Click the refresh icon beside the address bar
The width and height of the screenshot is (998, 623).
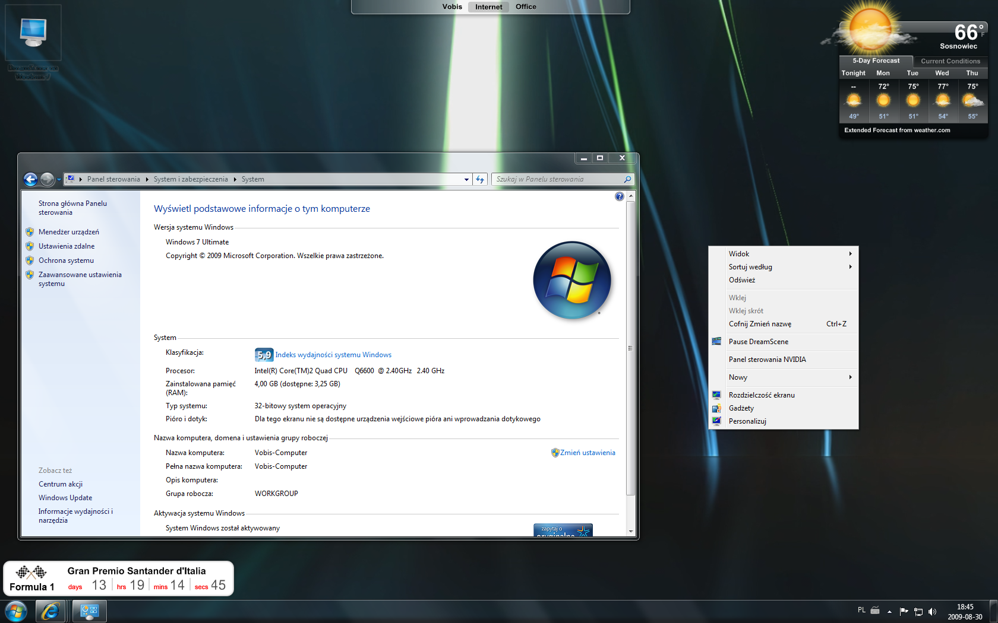point(480,179)
